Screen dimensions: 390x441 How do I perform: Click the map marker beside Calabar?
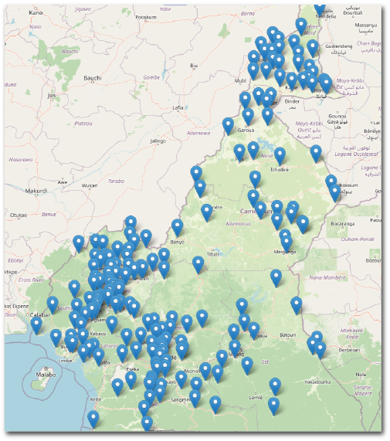(36, 325)
